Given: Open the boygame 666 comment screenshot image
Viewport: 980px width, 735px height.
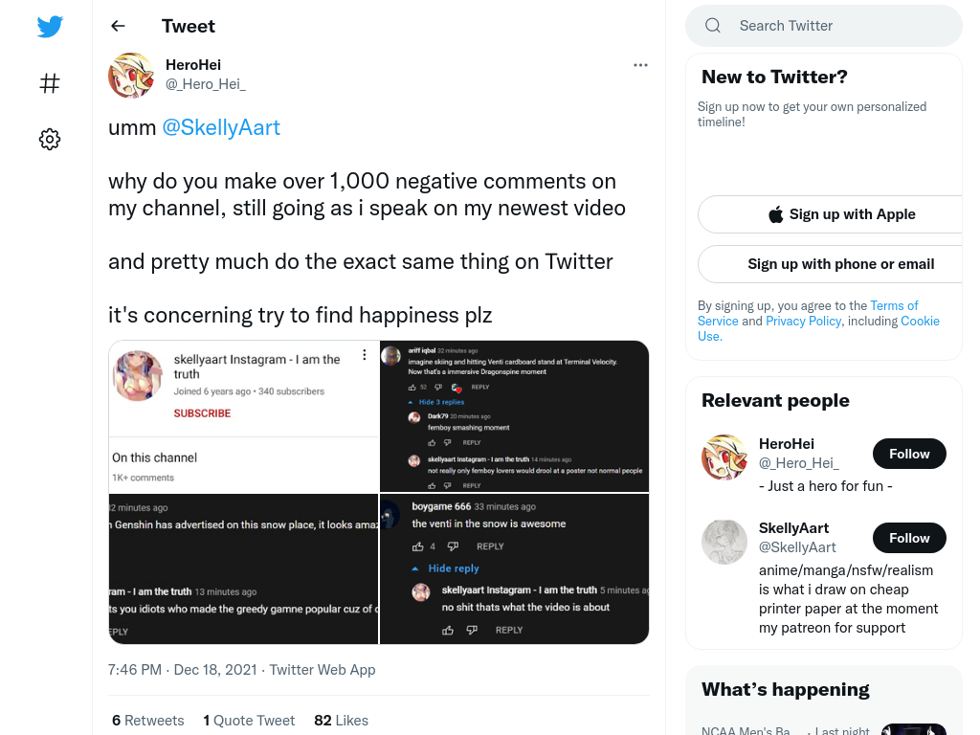Looking at the screenshot, I should [514, 568].
